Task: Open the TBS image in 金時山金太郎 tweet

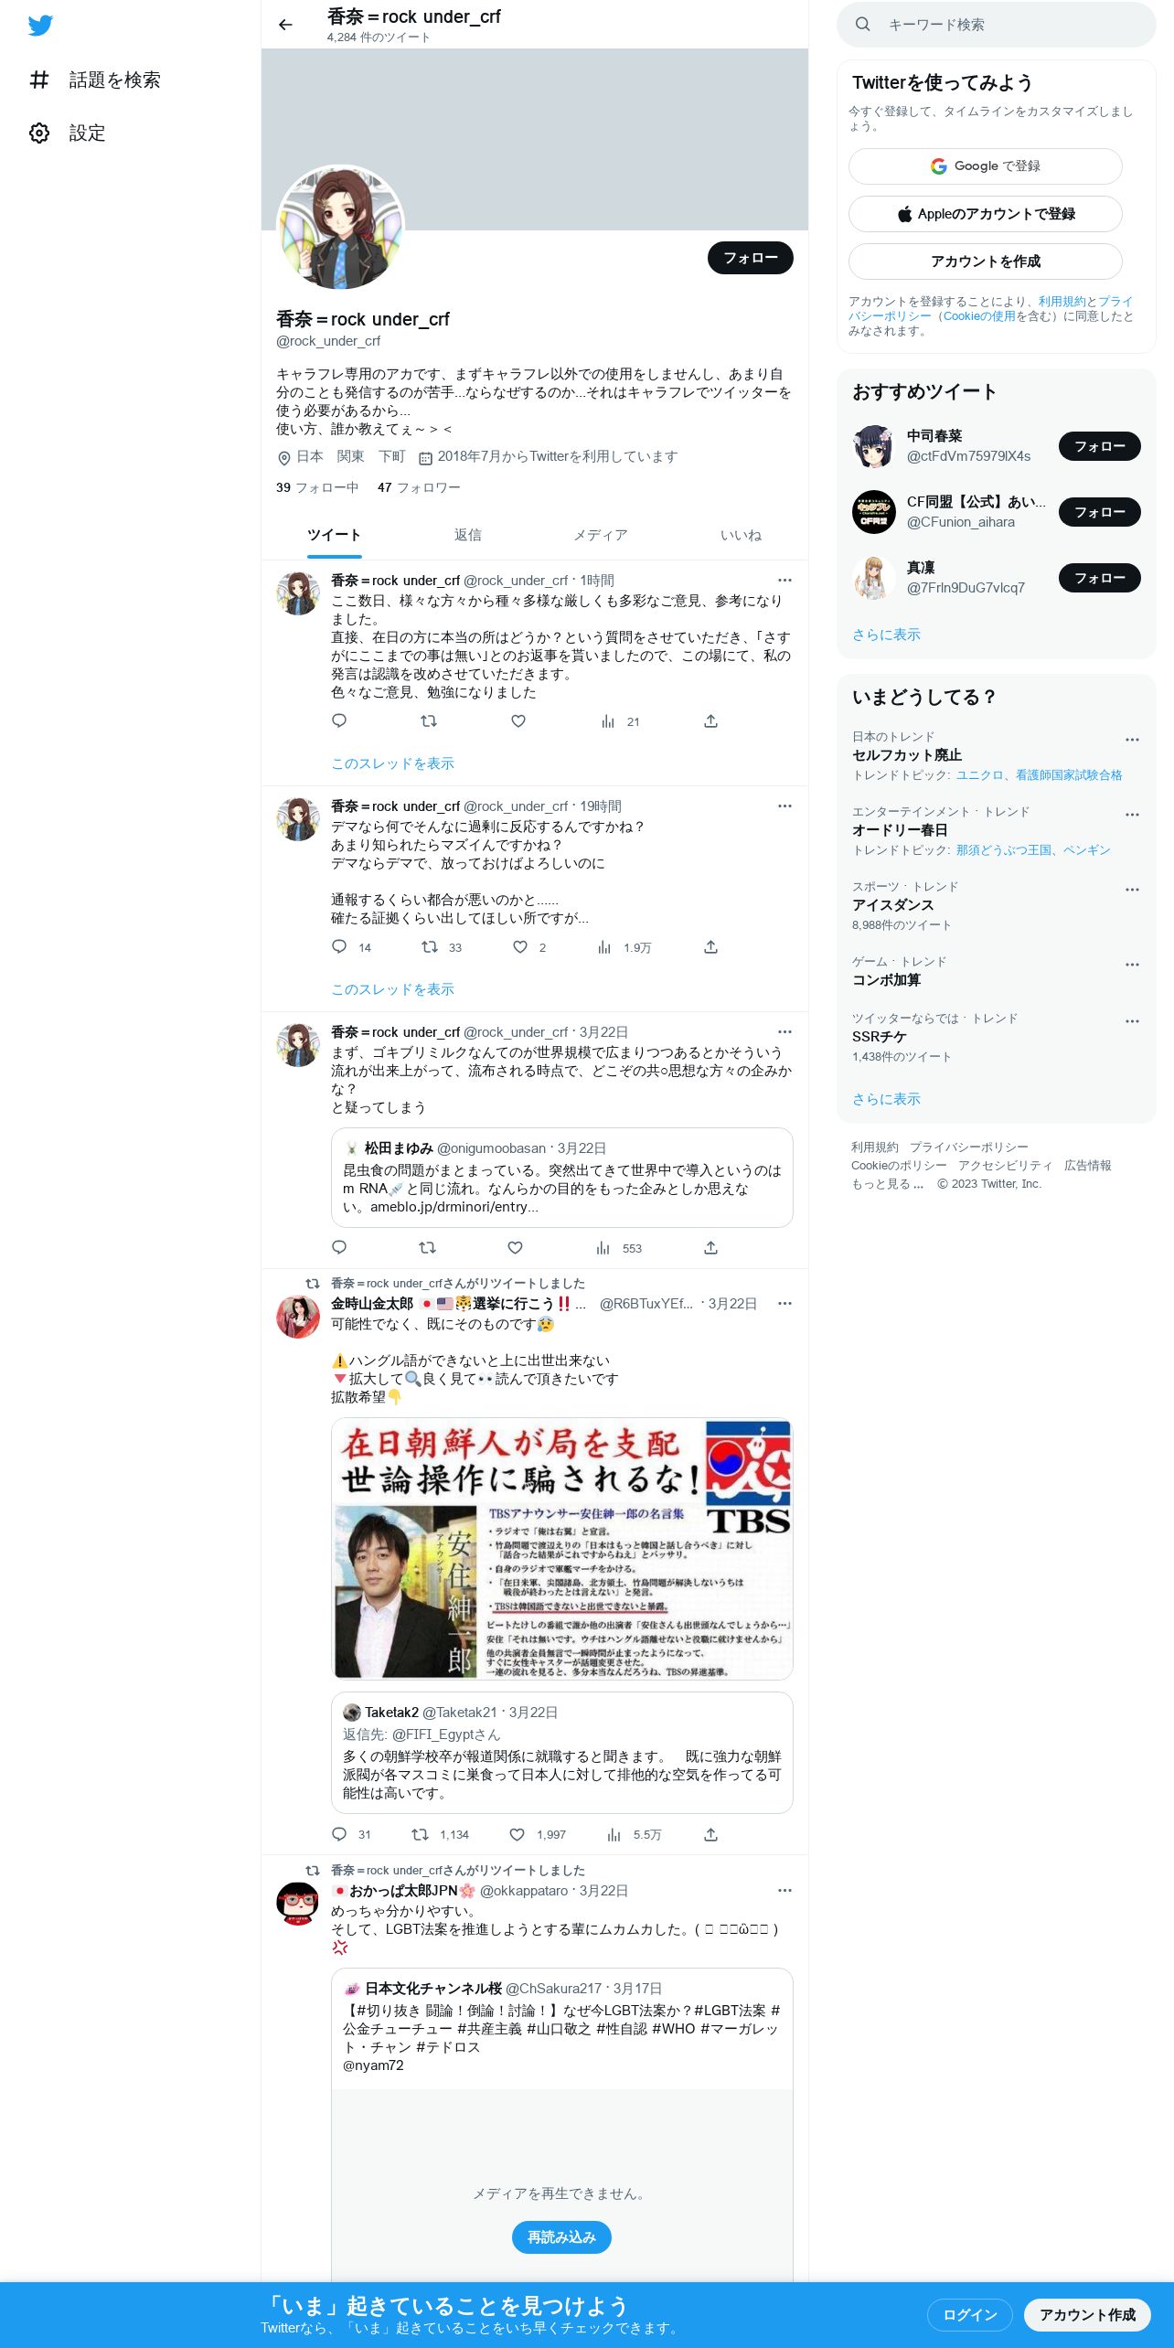Action: tap(561, 1549)
